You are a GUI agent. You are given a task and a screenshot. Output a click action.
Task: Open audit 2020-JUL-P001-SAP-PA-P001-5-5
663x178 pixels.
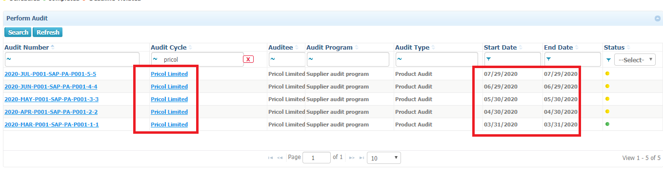(50, 74)
